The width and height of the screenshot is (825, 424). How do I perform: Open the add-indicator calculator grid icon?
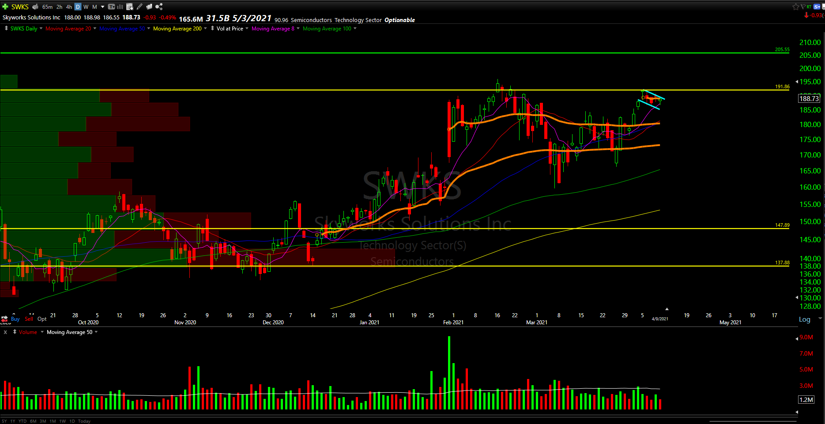pyautogui.click(x=130, y=7)
